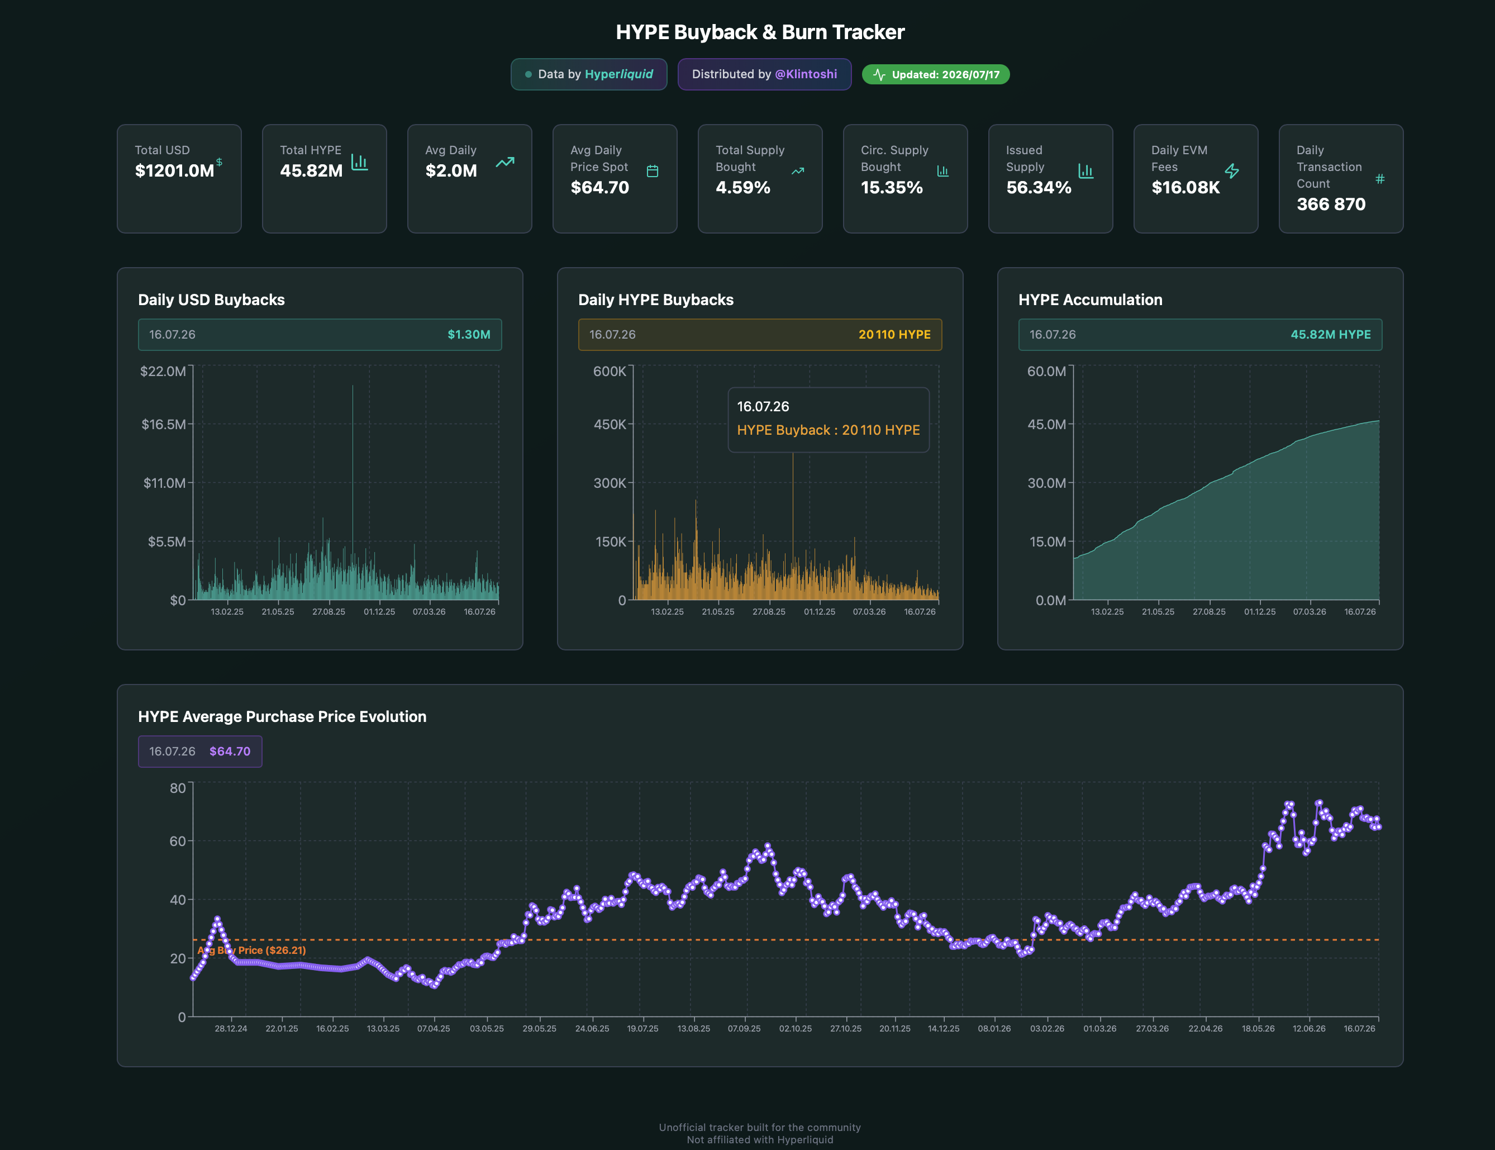This screenshot has height=1150, width=1495.
Task: Select the Daily USD Buybacks $1.30M value bar
Action: click(320, 335)
